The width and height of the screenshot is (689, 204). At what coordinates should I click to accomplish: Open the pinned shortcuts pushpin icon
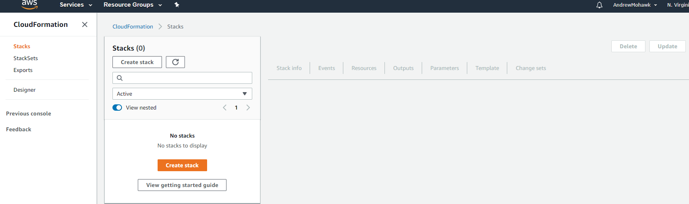177,5
